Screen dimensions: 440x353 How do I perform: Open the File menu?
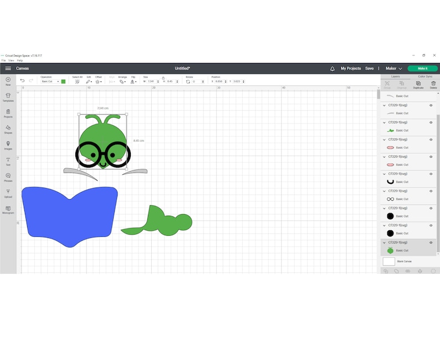[3, 60]
